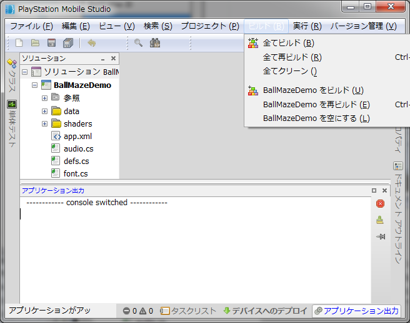Open the 実行 (R) menu
The height and width of the screenshot is (323, 410).
coord(307,26)
